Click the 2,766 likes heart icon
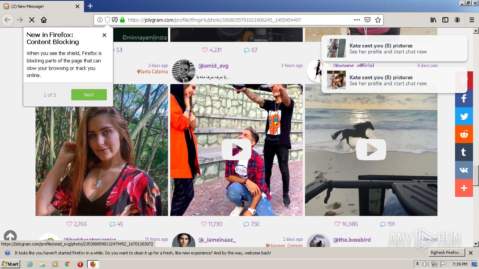The image size is (479, 269). pos(69,224)
